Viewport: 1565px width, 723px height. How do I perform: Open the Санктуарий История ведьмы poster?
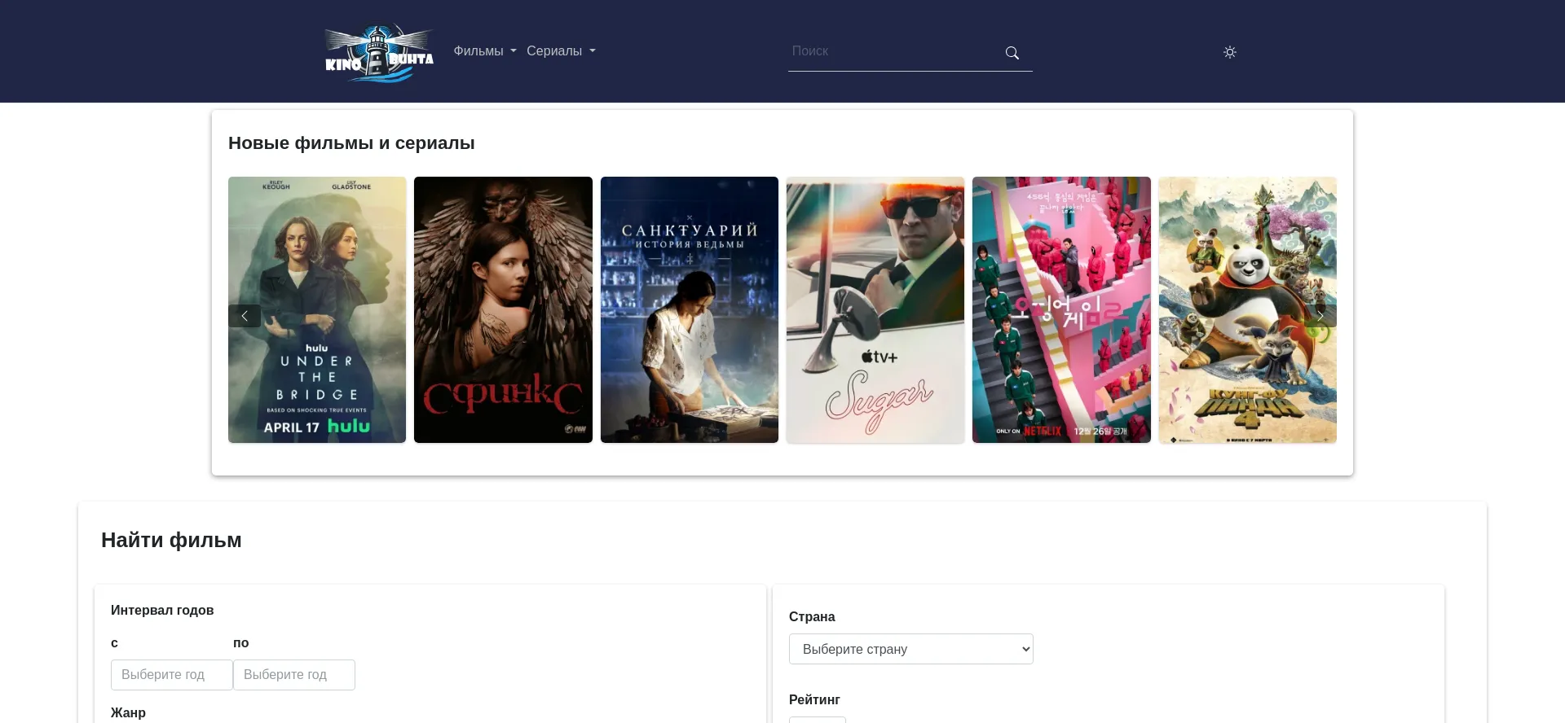[690, 309]
